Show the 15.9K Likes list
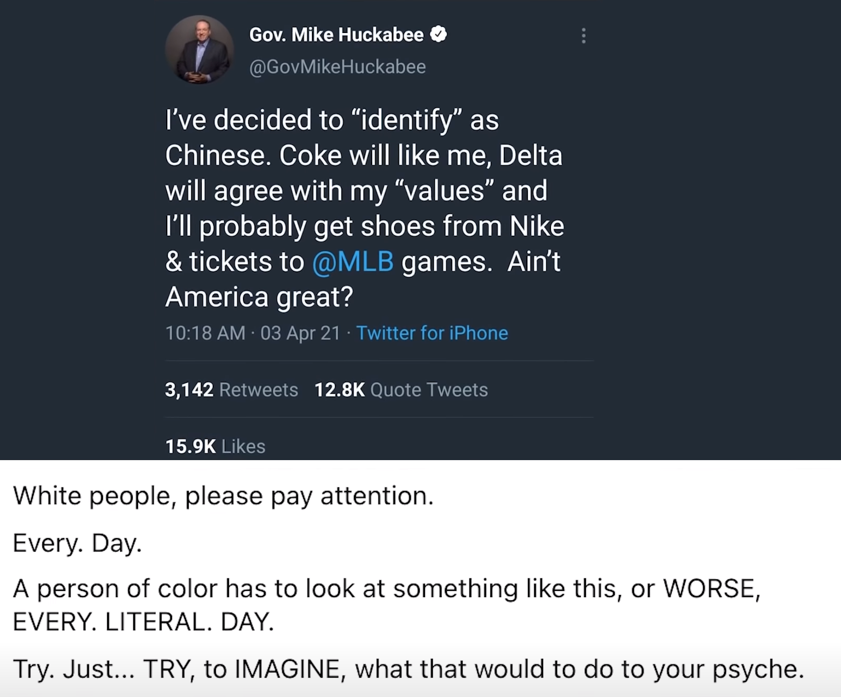841x697 pixels. (215, 447)
